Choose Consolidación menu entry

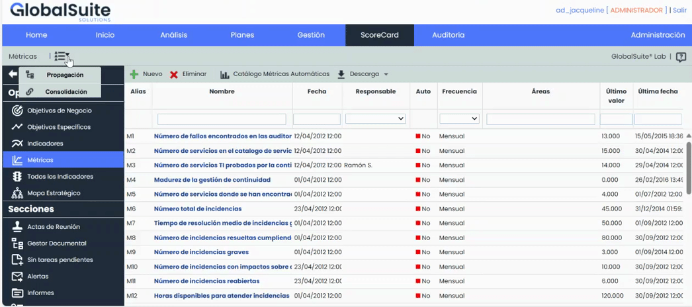pos(66,92)
